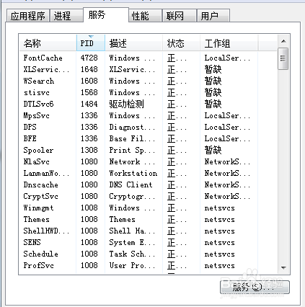Screen dimensions: 305x307
Task: Select the NlaSvc service row
Action: (148, 161)
